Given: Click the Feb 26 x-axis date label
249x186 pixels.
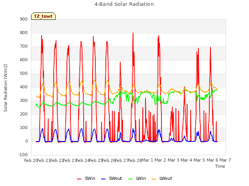Looking at the screenshot, I should 109,160.
